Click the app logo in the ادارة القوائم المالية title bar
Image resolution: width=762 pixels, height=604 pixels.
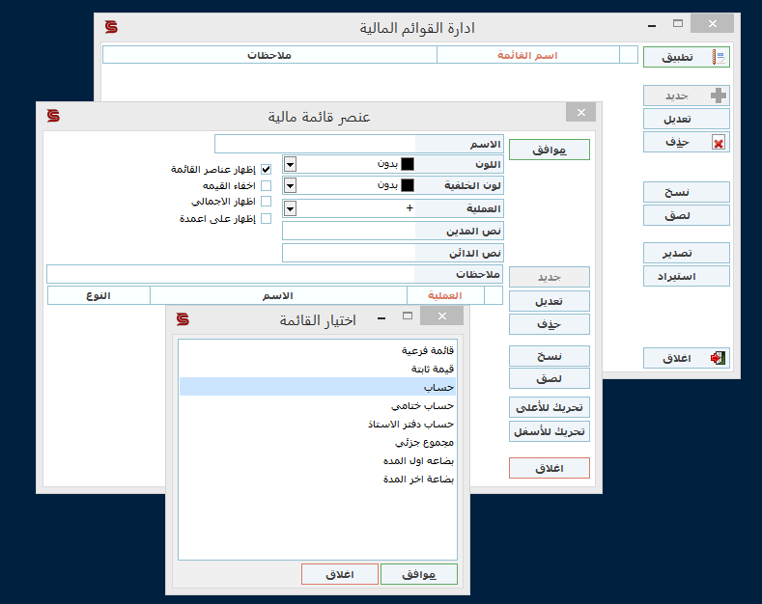pyautogui.click(x=111, y=27)
